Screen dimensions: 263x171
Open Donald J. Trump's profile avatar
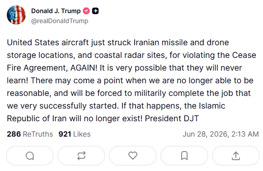pos(16,15)
